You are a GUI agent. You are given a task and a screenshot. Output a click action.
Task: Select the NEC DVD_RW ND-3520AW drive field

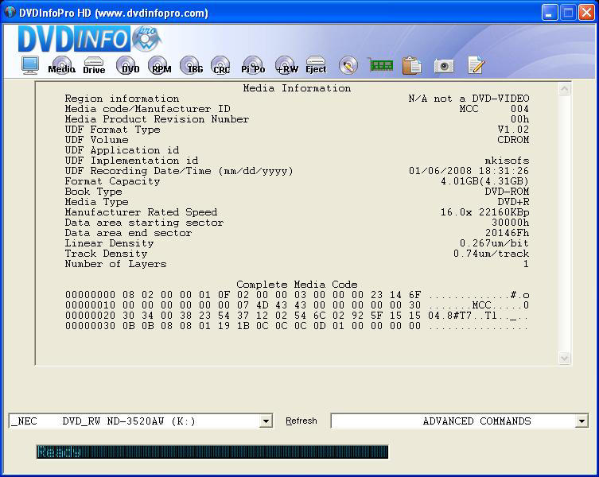click(141, 421)
